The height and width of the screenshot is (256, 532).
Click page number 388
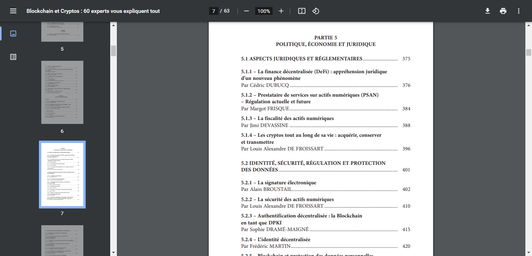406,125
